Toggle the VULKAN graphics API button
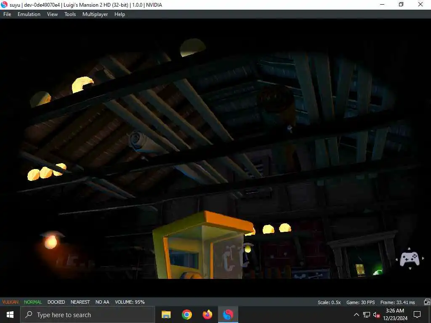This screenshot has height=323, width=431. pyautogui.click(x=10, y=302)
